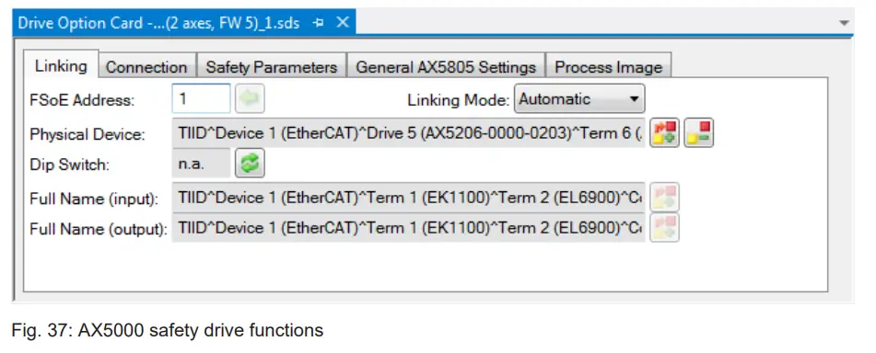Pin the Drive Option Card document tab
876x353 pixels.
pos(319,23)
